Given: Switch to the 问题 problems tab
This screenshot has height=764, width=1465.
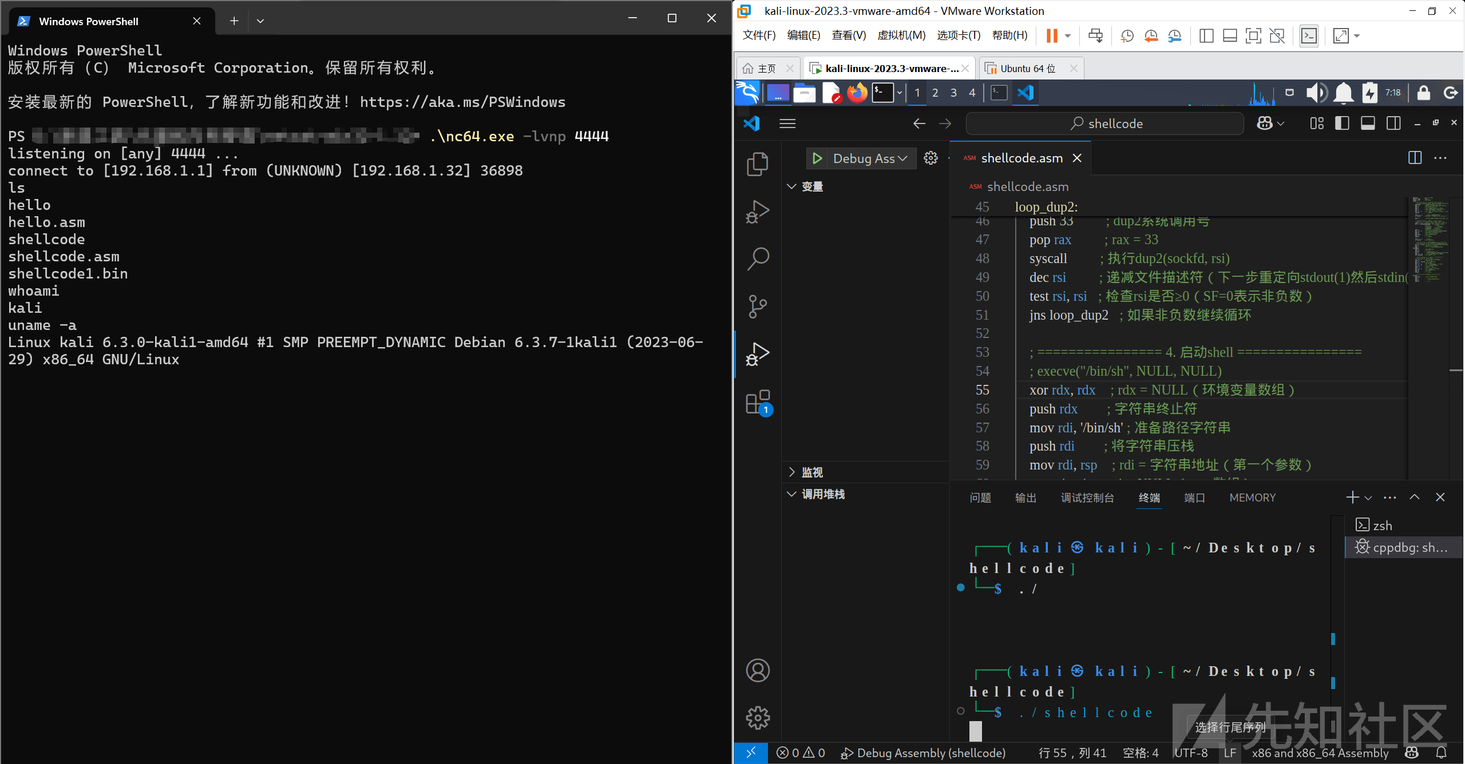Looking at the screenshot, I should pos(980,498).
